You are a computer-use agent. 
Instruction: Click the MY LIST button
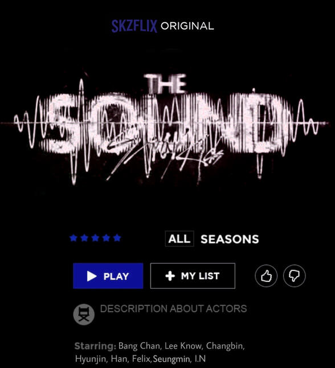click(x=193, y=276)
